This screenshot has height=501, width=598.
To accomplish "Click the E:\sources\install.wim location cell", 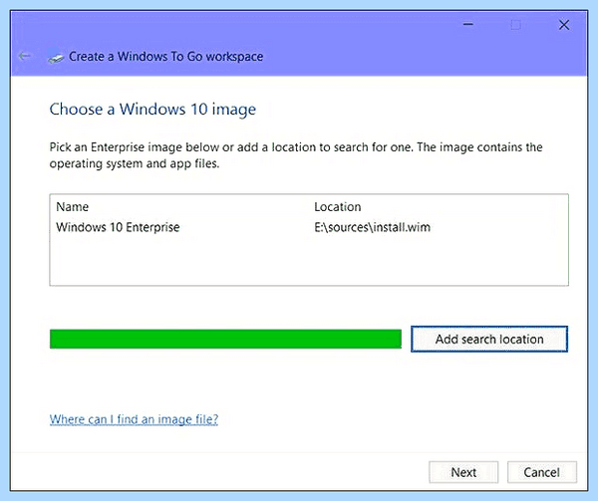I will click(372, 227).
